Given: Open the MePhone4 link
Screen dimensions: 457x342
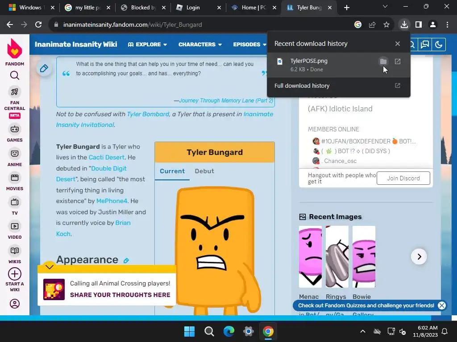Looking at the screenshot, I should click(112, 201).
